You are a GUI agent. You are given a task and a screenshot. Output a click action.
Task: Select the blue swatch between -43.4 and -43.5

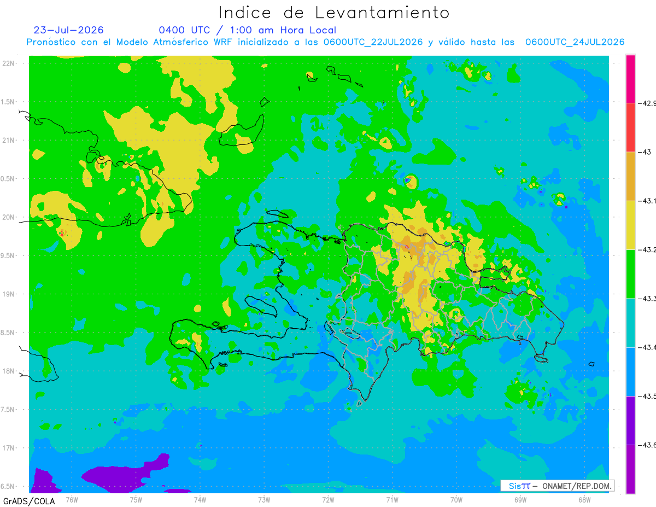point(630,371)
